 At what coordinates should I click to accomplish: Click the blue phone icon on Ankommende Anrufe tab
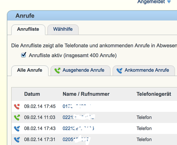[119, 70]
